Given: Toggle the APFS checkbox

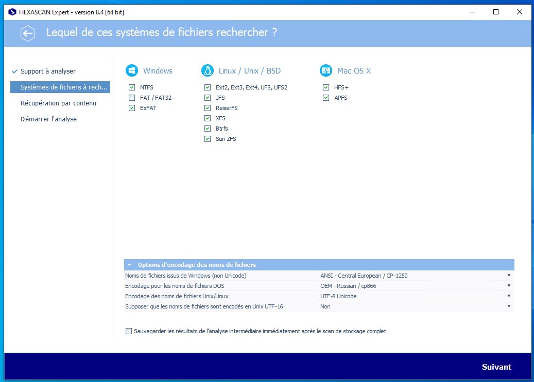Looking at the screenshot, I should (326, 98).
